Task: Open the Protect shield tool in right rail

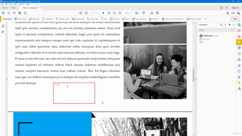Action: point(239,71)
